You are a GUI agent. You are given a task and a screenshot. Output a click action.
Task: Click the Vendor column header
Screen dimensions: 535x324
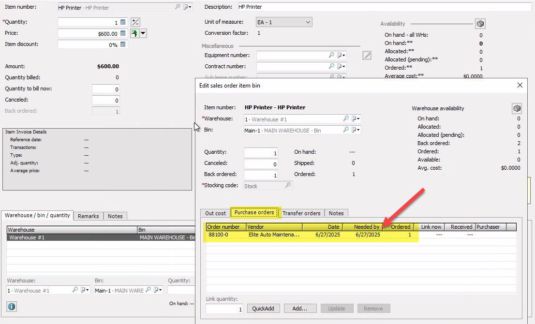point(274,227)
